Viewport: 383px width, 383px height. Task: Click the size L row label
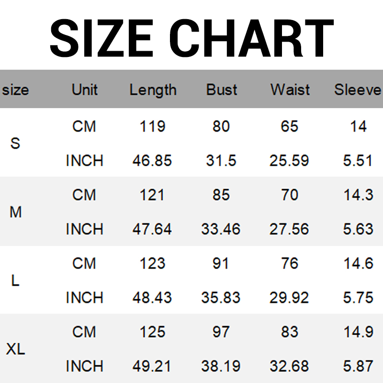pos(15,281)
